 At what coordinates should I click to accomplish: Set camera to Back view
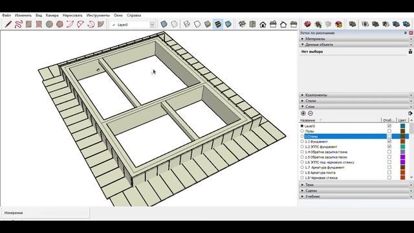[283, 25]
